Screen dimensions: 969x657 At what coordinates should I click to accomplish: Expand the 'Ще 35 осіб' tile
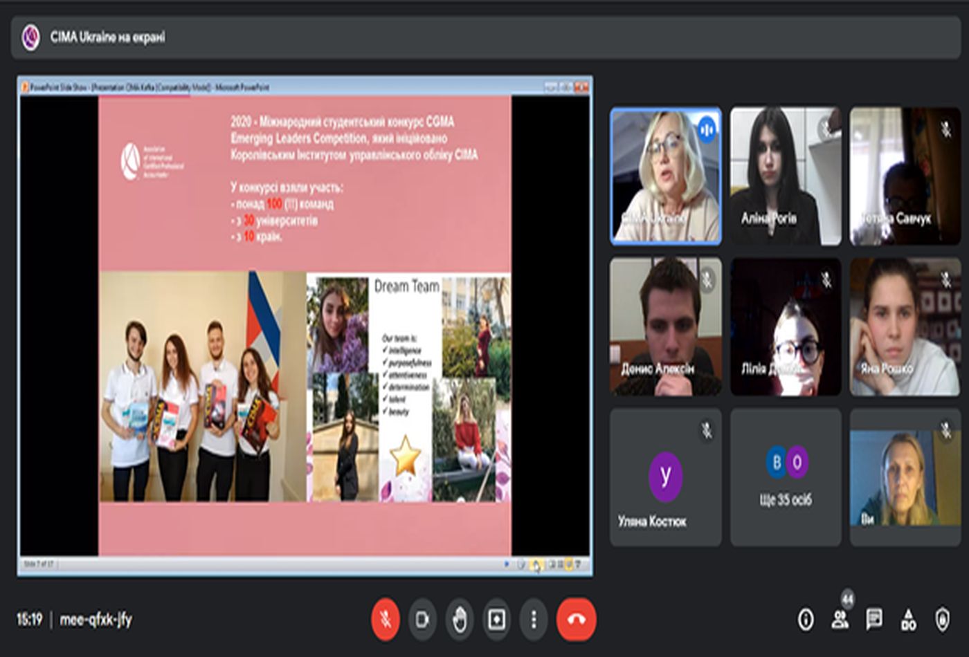point(786,477)
